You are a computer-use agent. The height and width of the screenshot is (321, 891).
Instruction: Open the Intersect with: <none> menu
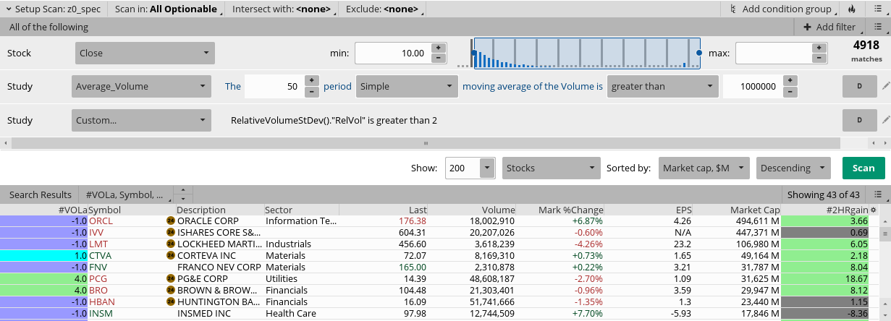coord(282,9)
